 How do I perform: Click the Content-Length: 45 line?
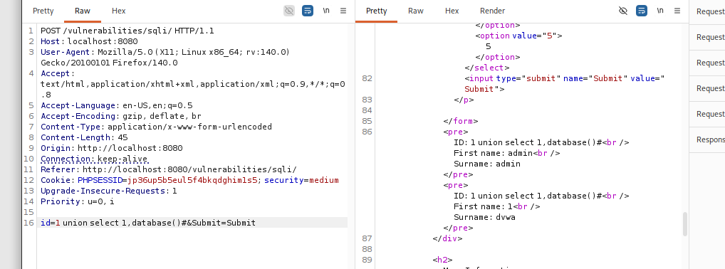[x=84, y=137]
